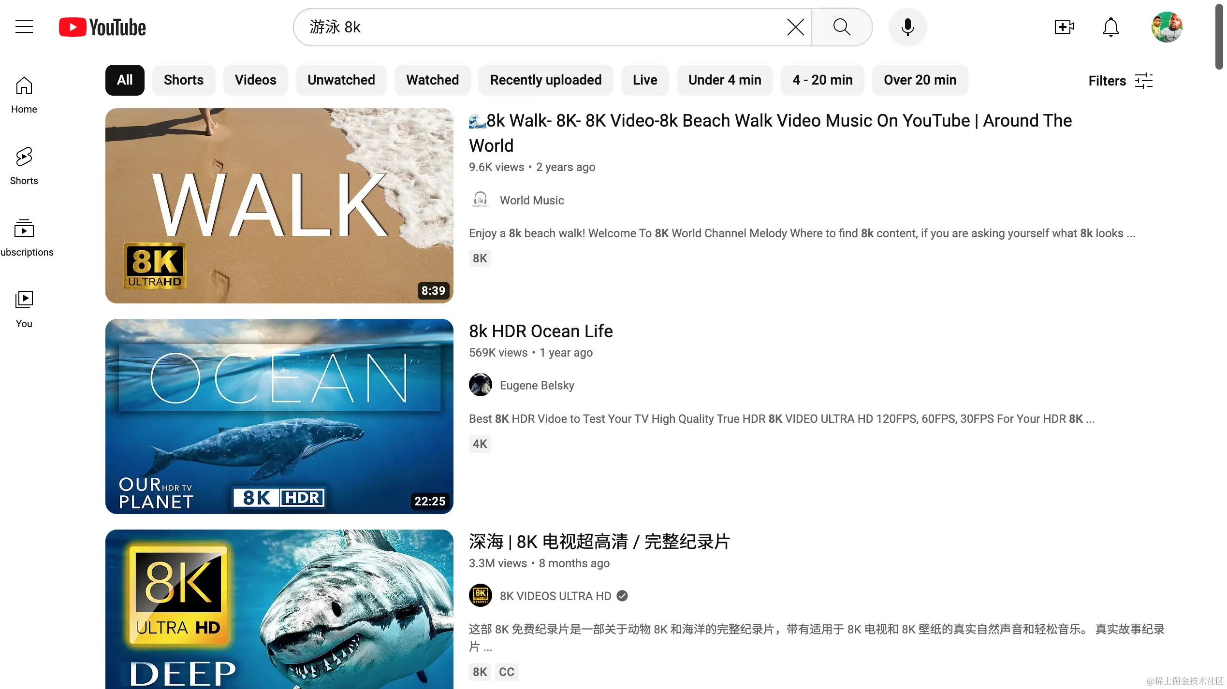Click the '569K views • 1 year ago' text

530,353
